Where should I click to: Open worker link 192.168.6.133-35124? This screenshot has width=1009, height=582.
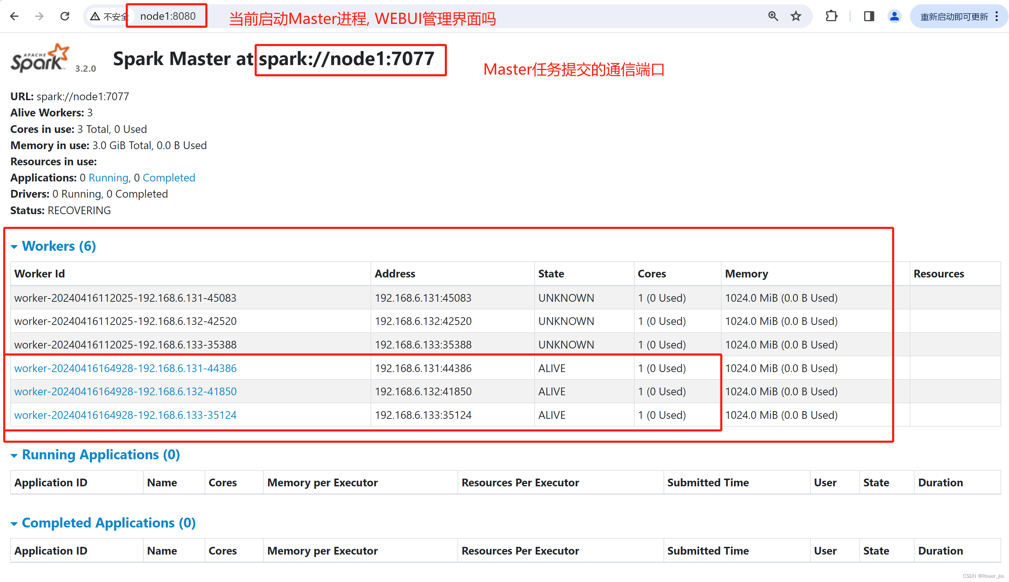(125, 415)
